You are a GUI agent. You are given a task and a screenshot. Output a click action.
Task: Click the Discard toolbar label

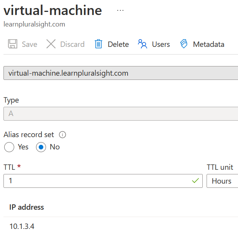(72, 45)
